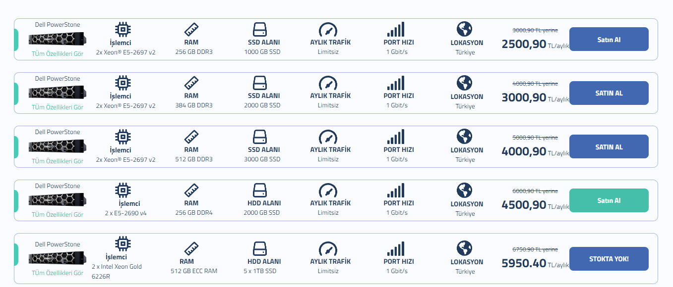
Task: Click the RAM icon in the 2500,90 TL row
Action: click(x=191, y=30)
